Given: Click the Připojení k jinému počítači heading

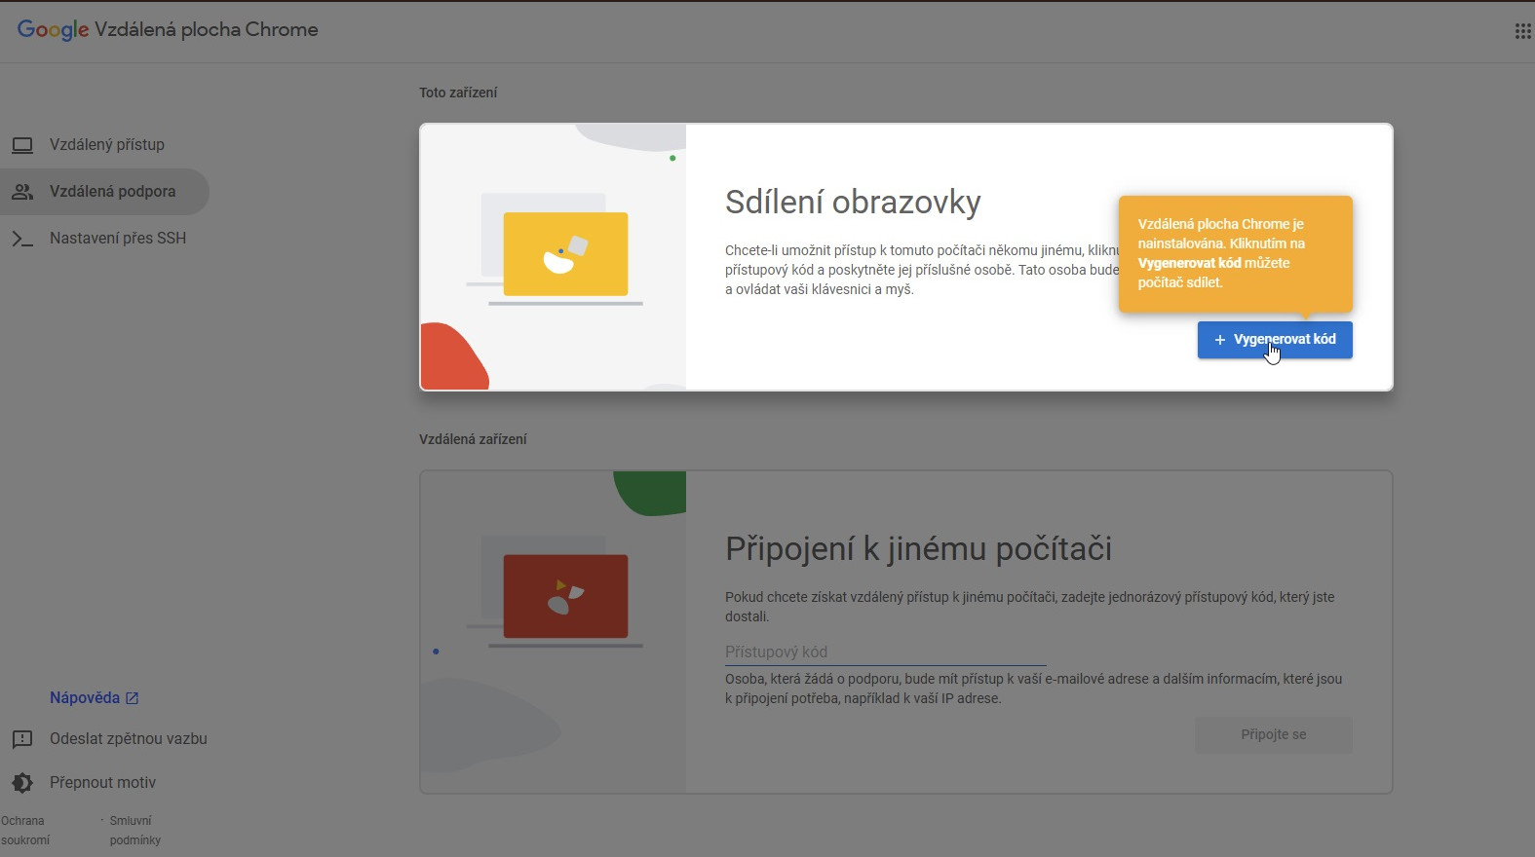Looking at the screenshot, I should [918, 549].
